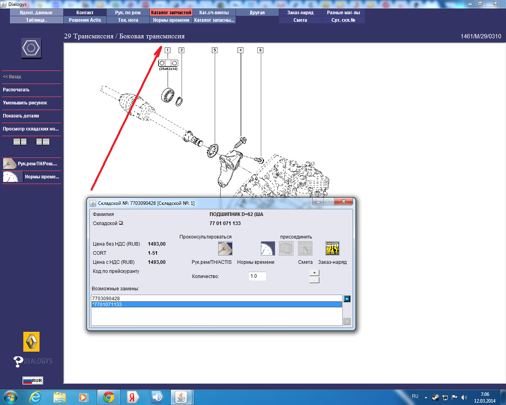Go to next diagram page

(x=39, y=142)
